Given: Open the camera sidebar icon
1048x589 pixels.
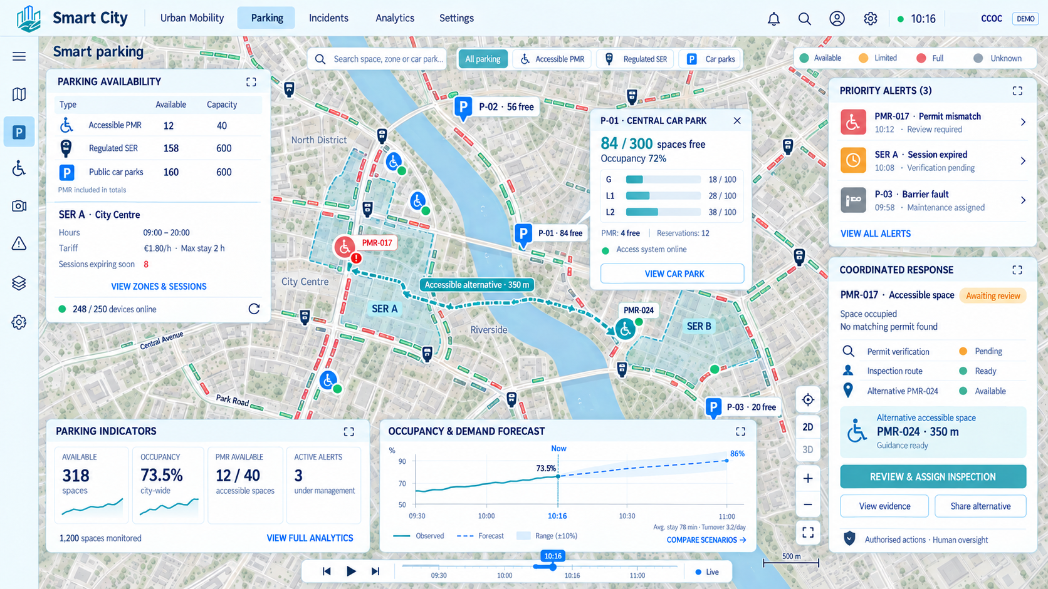Looking at the screenshot, I should [19, 206].
